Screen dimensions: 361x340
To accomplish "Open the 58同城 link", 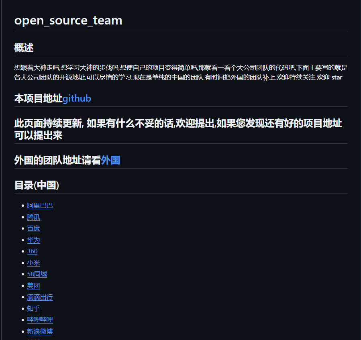I will coord(37,274).
